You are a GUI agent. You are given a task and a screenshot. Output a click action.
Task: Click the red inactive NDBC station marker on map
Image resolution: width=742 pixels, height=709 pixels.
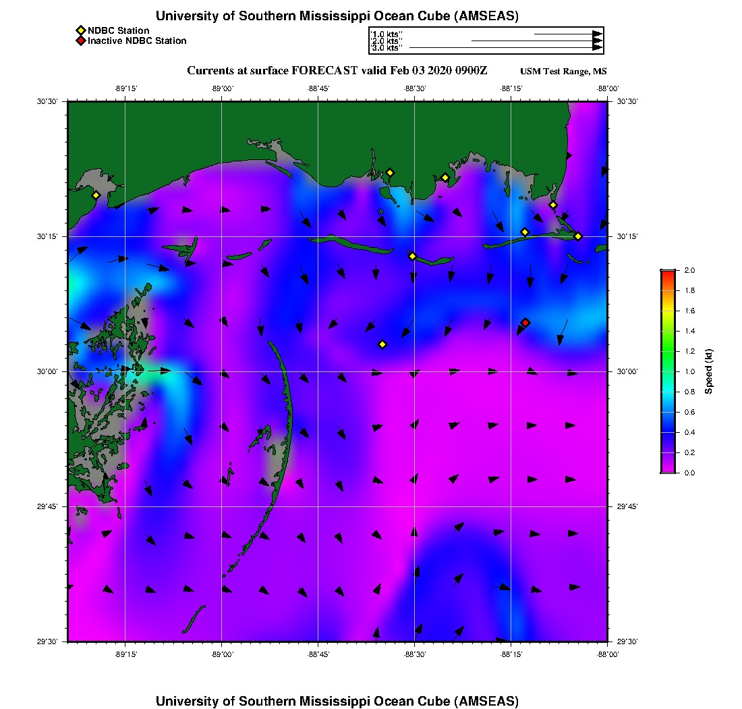[x=525, y=323]
